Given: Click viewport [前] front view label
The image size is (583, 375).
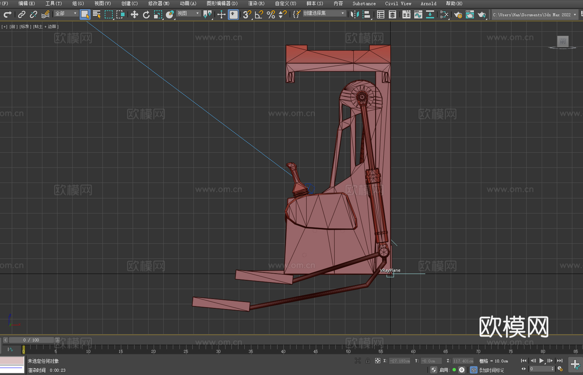Looking at the screenshot, I should click(x=13, y=27).
